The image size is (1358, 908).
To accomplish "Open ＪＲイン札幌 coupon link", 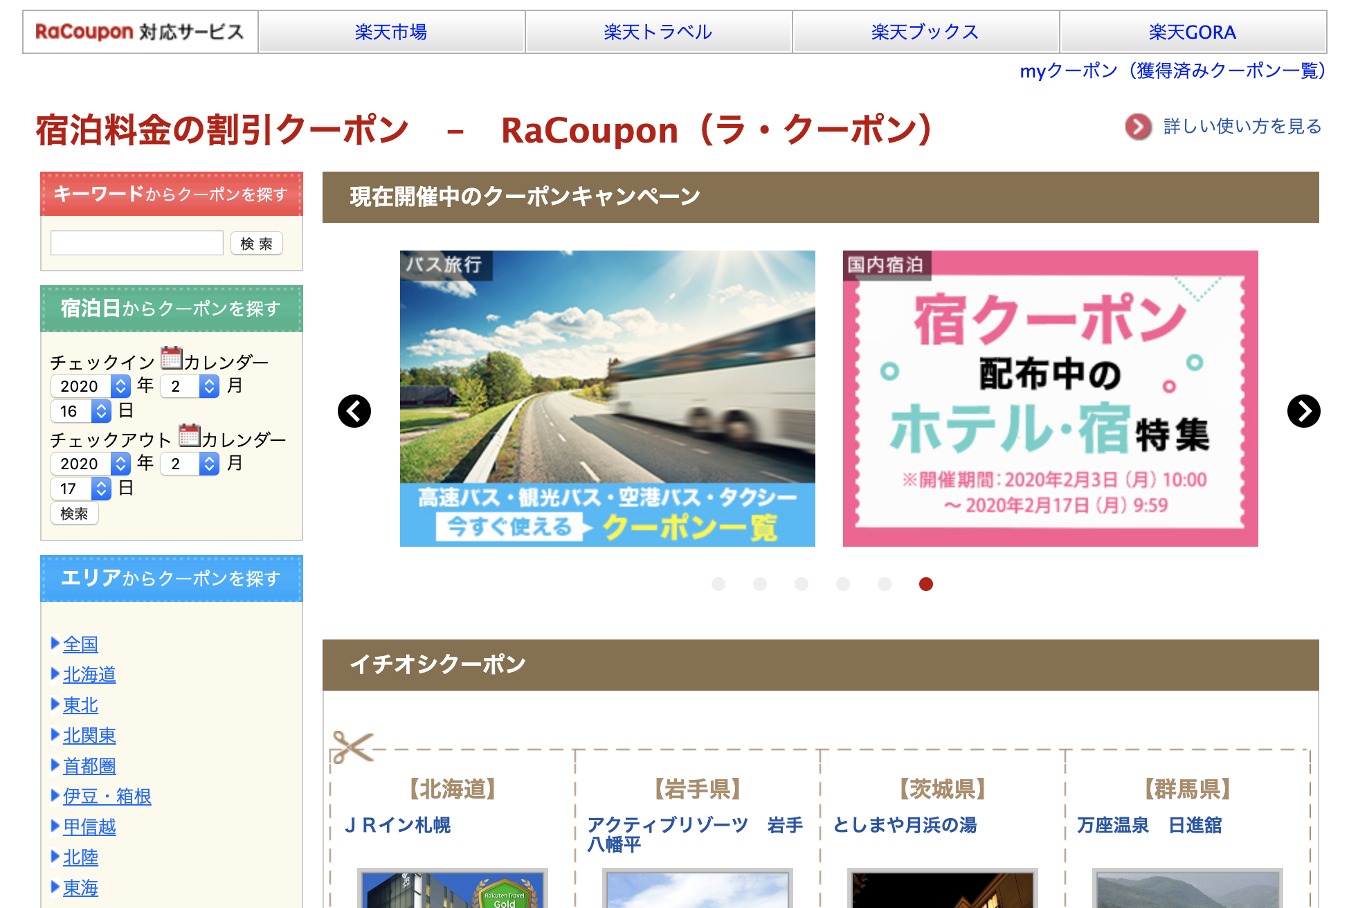I will pos(397,825).
